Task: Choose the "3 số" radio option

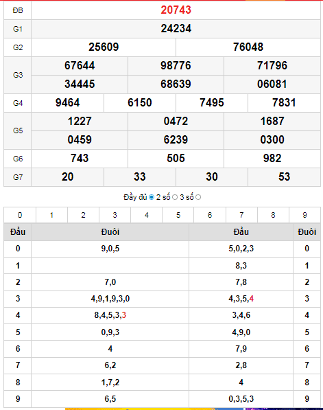Action: coord(198,197)
